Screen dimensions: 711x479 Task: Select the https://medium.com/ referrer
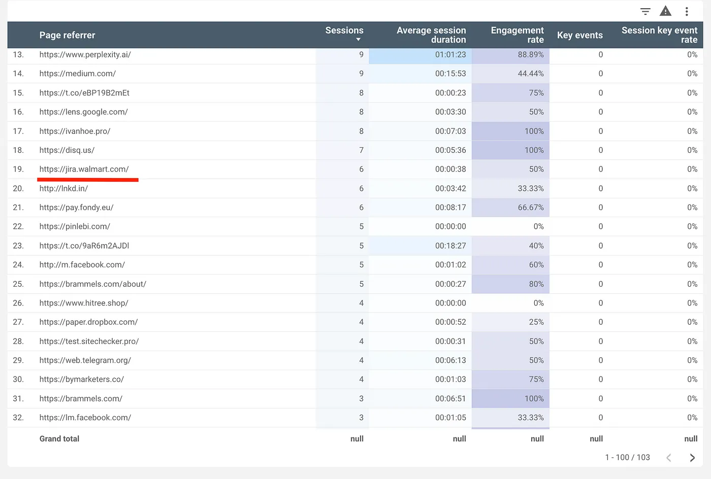click(x=78, y=74)
